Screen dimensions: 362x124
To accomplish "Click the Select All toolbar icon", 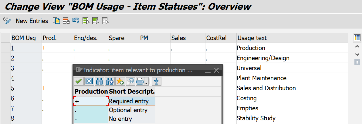I will pos(86,21).
